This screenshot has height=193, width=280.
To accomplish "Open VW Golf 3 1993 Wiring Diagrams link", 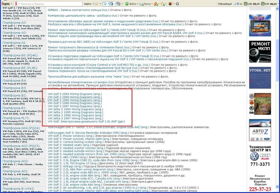I will click(75, 94).
